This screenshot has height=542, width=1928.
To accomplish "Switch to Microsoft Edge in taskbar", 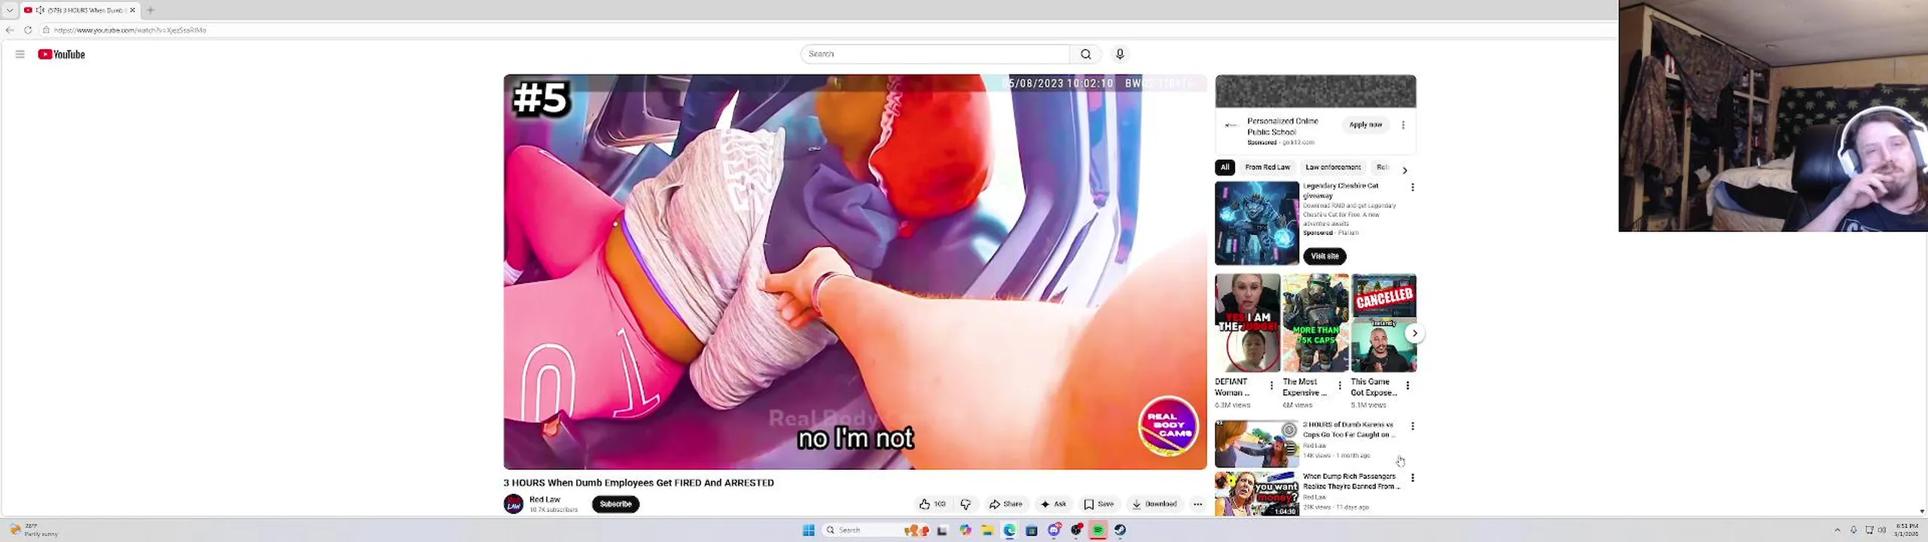I will point(1009,530).
